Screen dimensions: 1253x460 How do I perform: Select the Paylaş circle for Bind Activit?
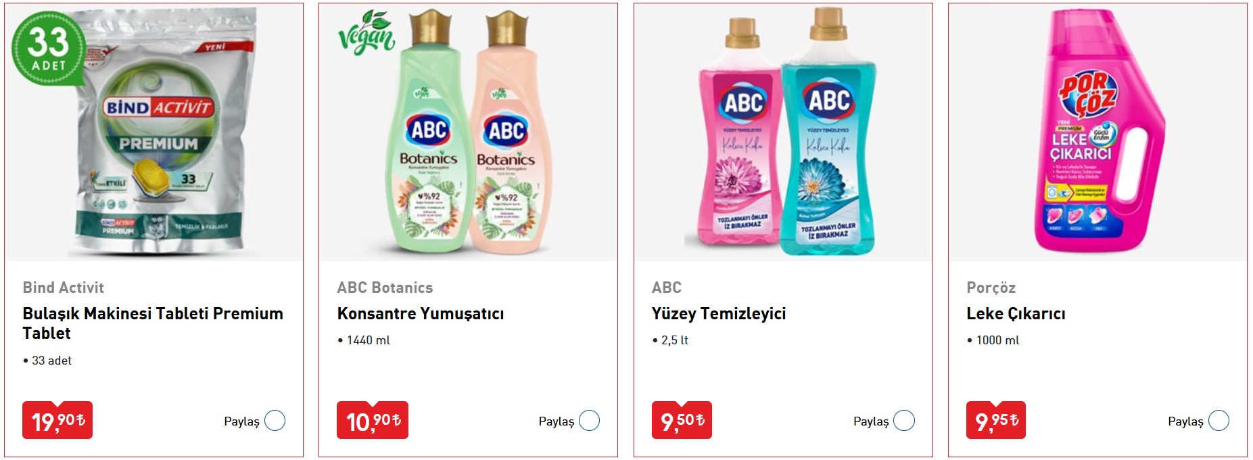tap(275, 421)
